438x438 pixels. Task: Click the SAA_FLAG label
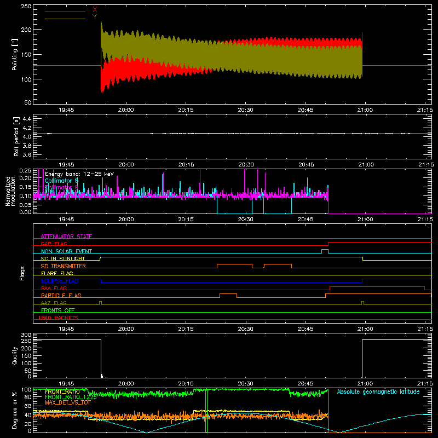click(x=54, y=288)
